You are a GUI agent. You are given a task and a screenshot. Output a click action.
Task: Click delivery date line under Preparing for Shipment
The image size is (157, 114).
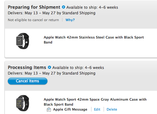point(52,13)
